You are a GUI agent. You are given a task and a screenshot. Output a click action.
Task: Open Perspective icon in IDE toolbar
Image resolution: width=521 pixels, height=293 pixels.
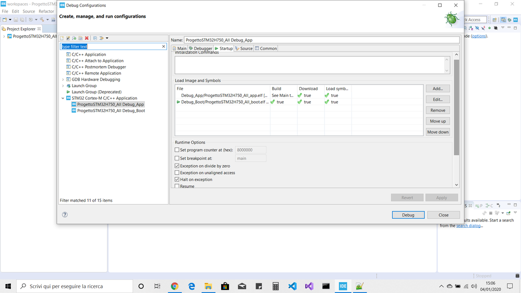(x=494, y=20)
